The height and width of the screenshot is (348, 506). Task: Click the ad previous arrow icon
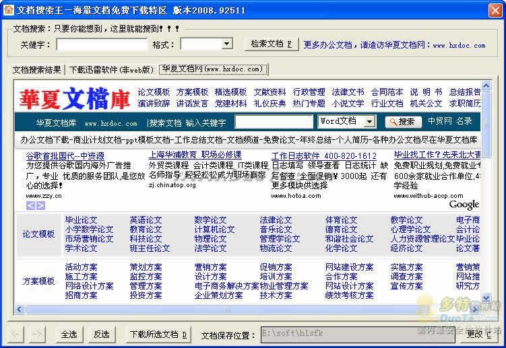[x=30, y=205]
